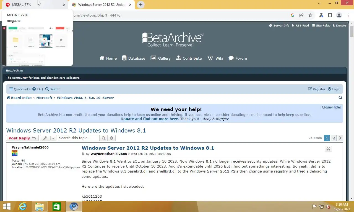This screenshot has height=212, width=354.
Task: Click the Action Center flag icon
Action: click(x=314, y=206)
